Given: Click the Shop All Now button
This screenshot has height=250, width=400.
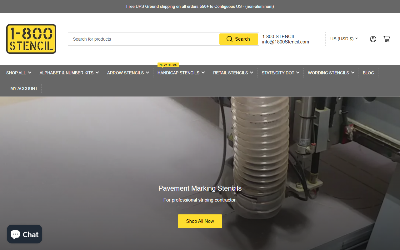Looking at the screenshot, I should click(x=200, y=221).
